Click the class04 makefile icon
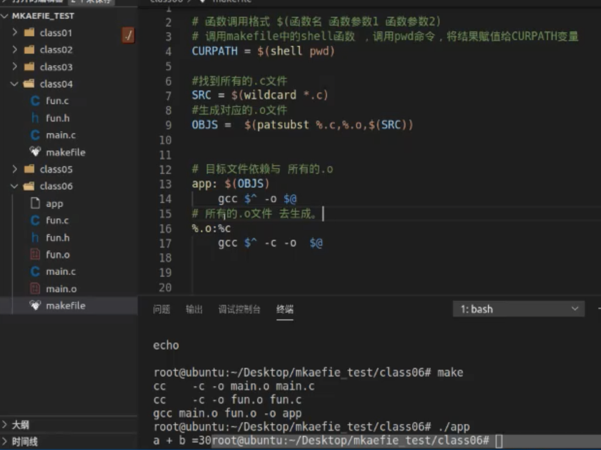The height and width of the screenshot is (450, 601). [x=35, y=152]
